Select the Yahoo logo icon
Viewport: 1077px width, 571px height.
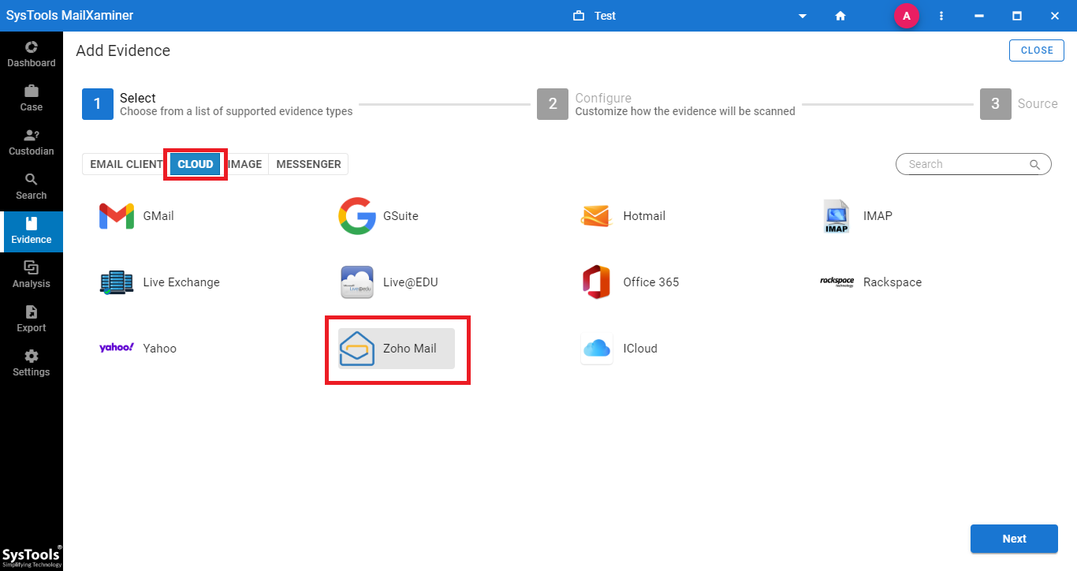117,348
